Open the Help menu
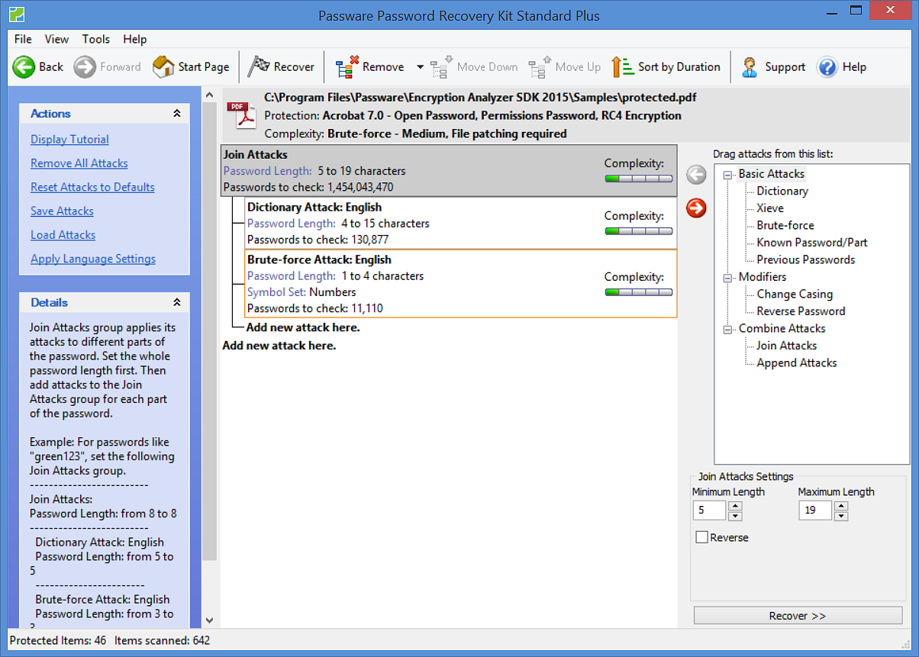Image resolution: width=919 pixels, height=657 pixels. point(135,39)
